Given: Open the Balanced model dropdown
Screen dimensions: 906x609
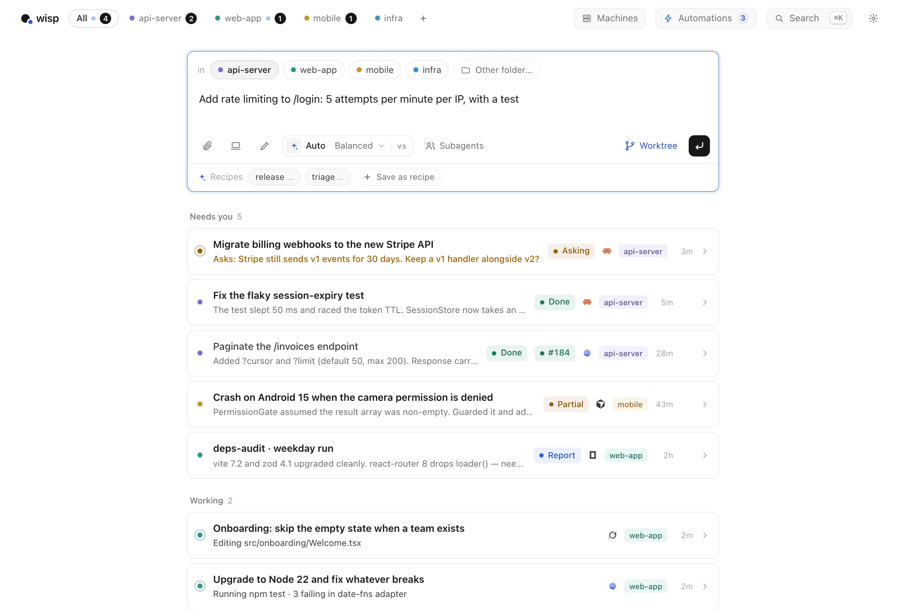Looking at the screenshot, I should point(360,146).
